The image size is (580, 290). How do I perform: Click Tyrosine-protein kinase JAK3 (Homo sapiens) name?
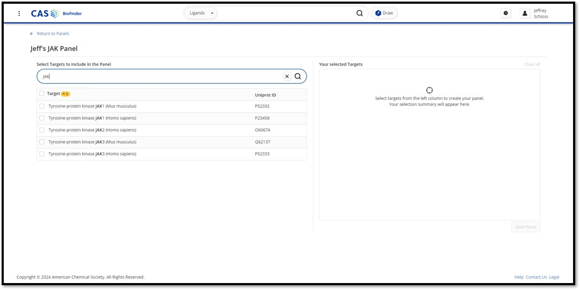tap(92, 154)
